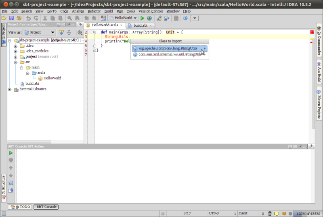Toggle the Maven Projects side tool window
The height and width of the screenshot is (217, 323).
pos(319,104)
